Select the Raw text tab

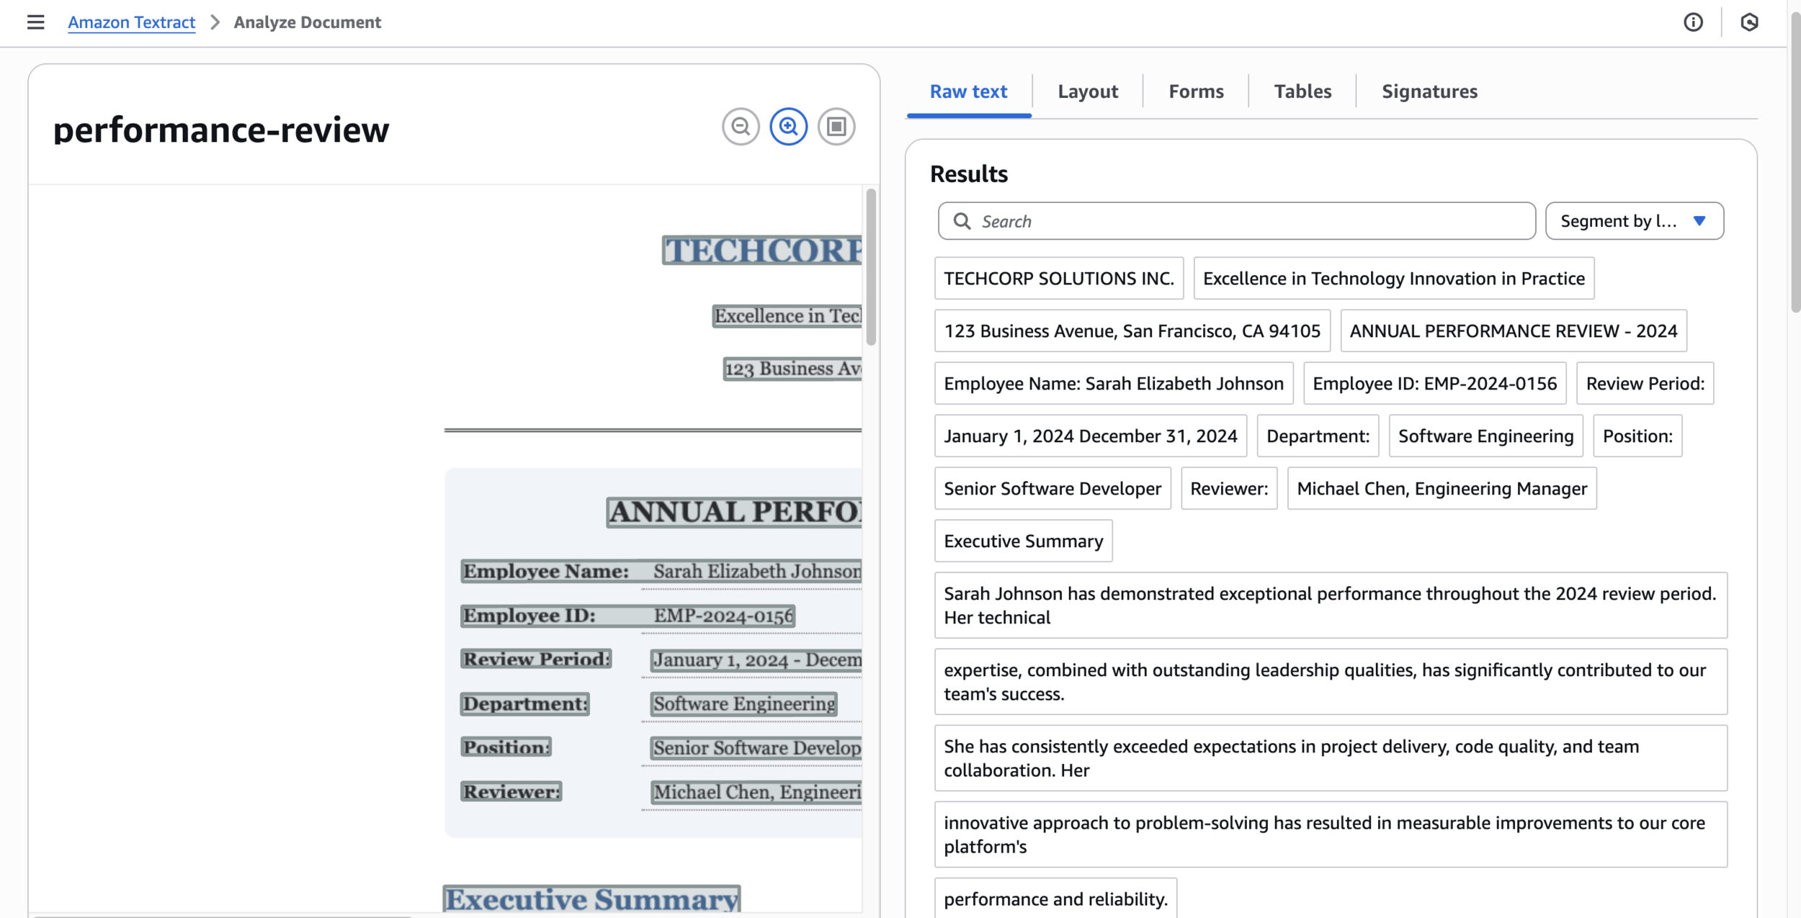pyautogui.click(x=968, y=91)
